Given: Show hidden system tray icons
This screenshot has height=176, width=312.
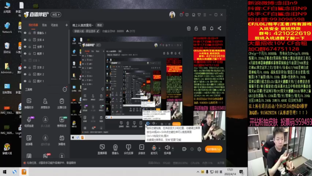Looking at the screenshot, I should click(x=198, y=172).
